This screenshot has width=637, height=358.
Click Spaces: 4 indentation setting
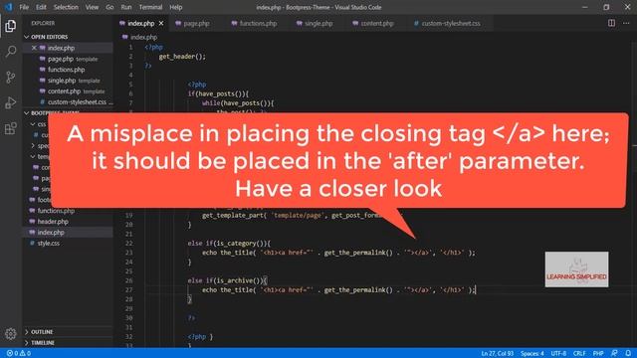(531, 354)
